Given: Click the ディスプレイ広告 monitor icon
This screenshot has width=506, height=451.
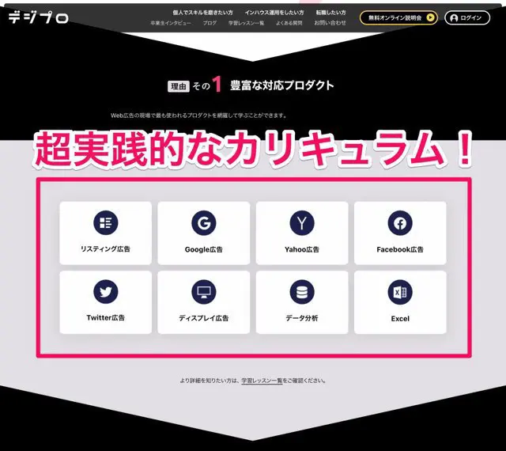Looking at the screenshot, I should (204, 292).
